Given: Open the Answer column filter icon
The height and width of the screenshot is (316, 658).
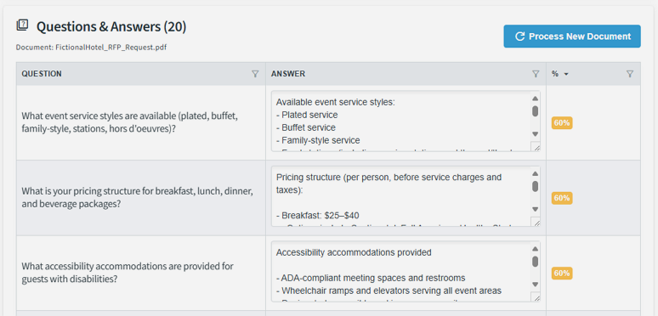Looking at the screenshot, I should 536,74.
